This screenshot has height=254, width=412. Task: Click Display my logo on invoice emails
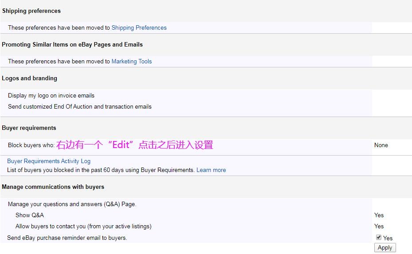(x=51, y=95)
